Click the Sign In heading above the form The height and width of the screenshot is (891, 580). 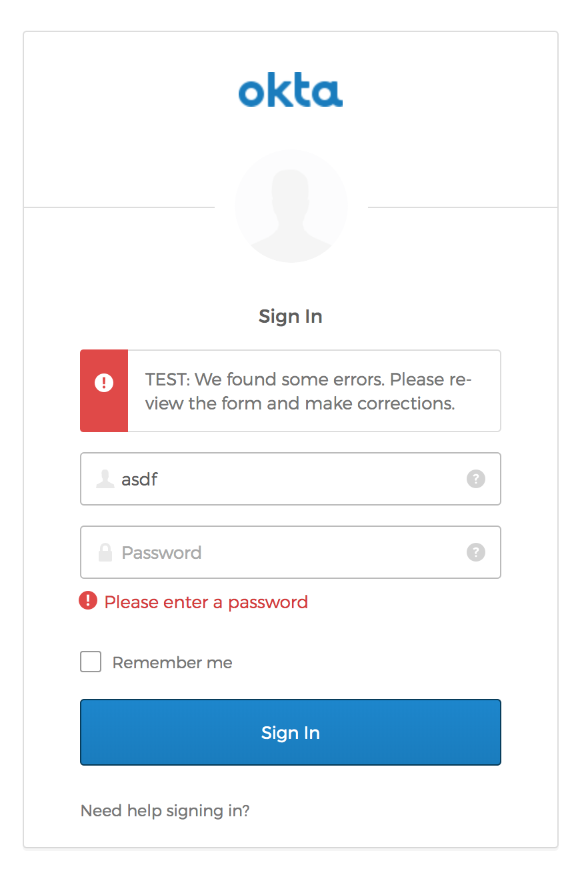coord(290,316)
